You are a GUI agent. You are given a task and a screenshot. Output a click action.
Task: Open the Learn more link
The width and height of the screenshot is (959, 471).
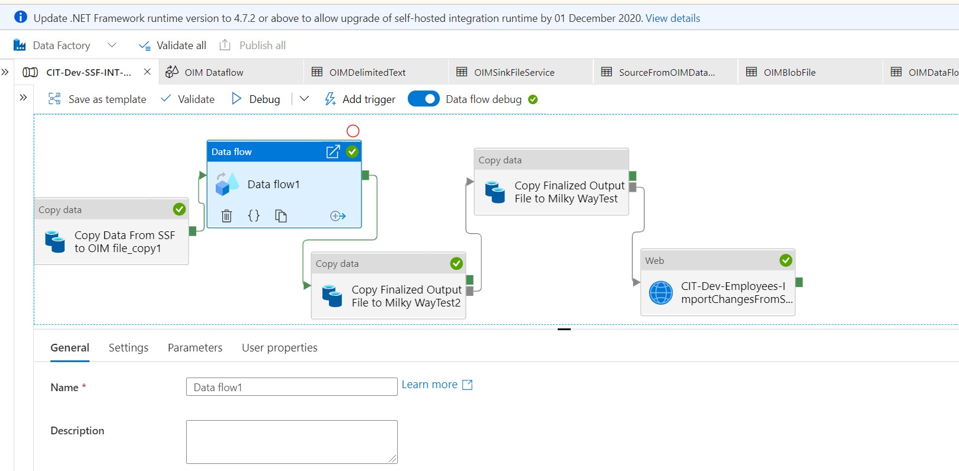[x=437, y=385]
